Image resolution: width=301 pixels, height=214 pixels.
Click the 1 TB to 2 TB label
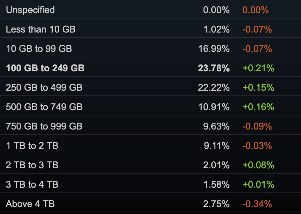[x=32, y=145]
